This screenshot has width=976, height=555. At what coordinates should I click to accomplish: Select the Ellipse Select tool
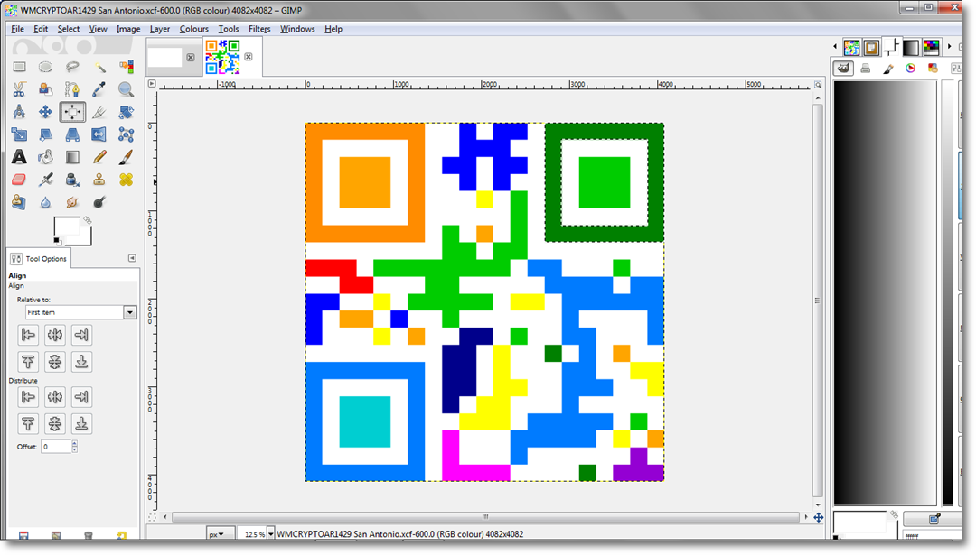click(45, 67)
